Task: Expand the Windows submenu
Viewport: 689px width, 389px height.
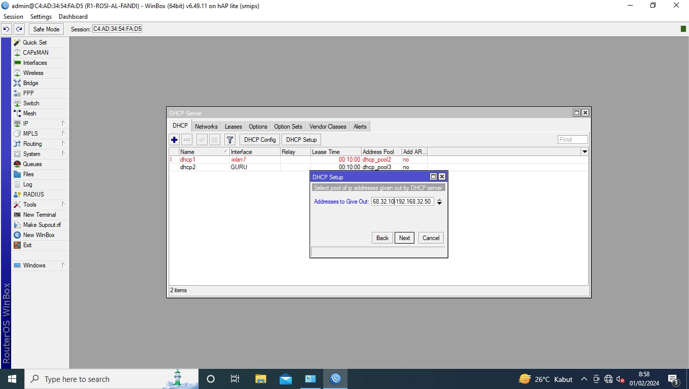Action: (x=40, y=265)
